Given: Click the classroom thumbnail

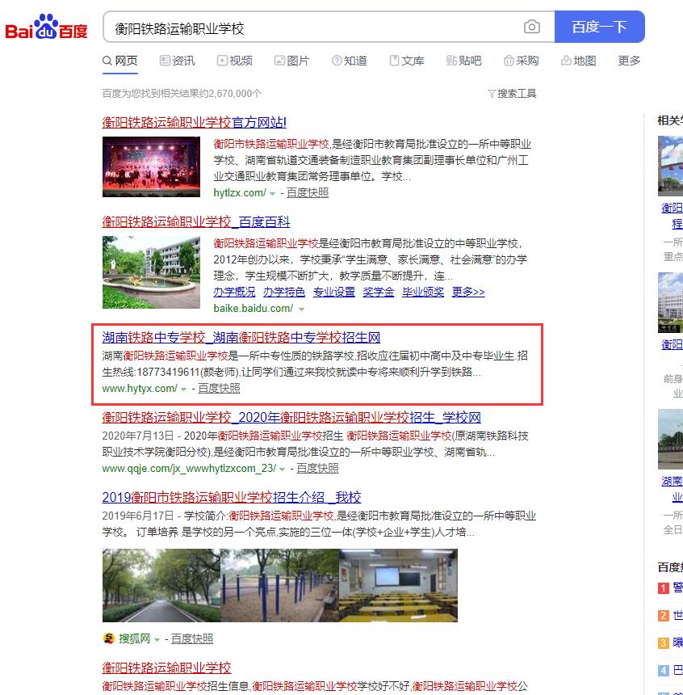Looking at the screenshot, I should coord(398,586).
